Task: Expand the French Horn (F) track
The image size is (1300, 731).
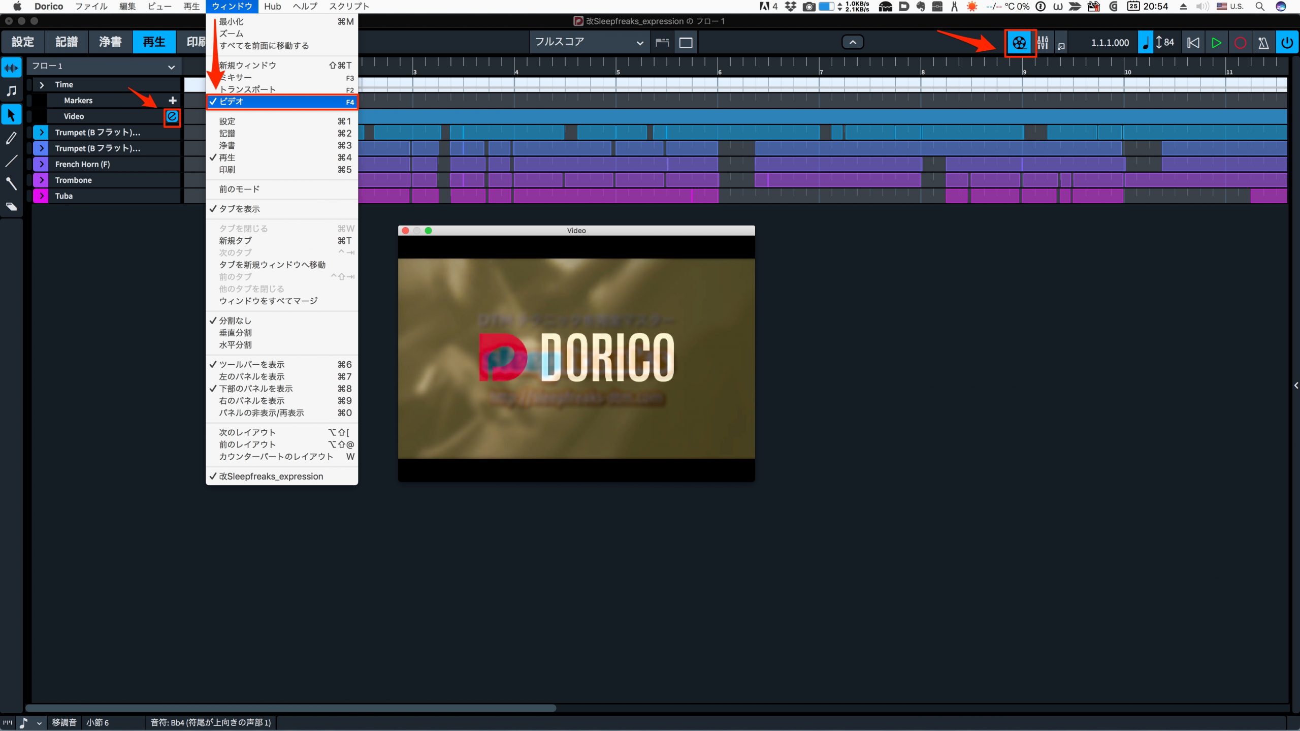Action: coord(41,164)
